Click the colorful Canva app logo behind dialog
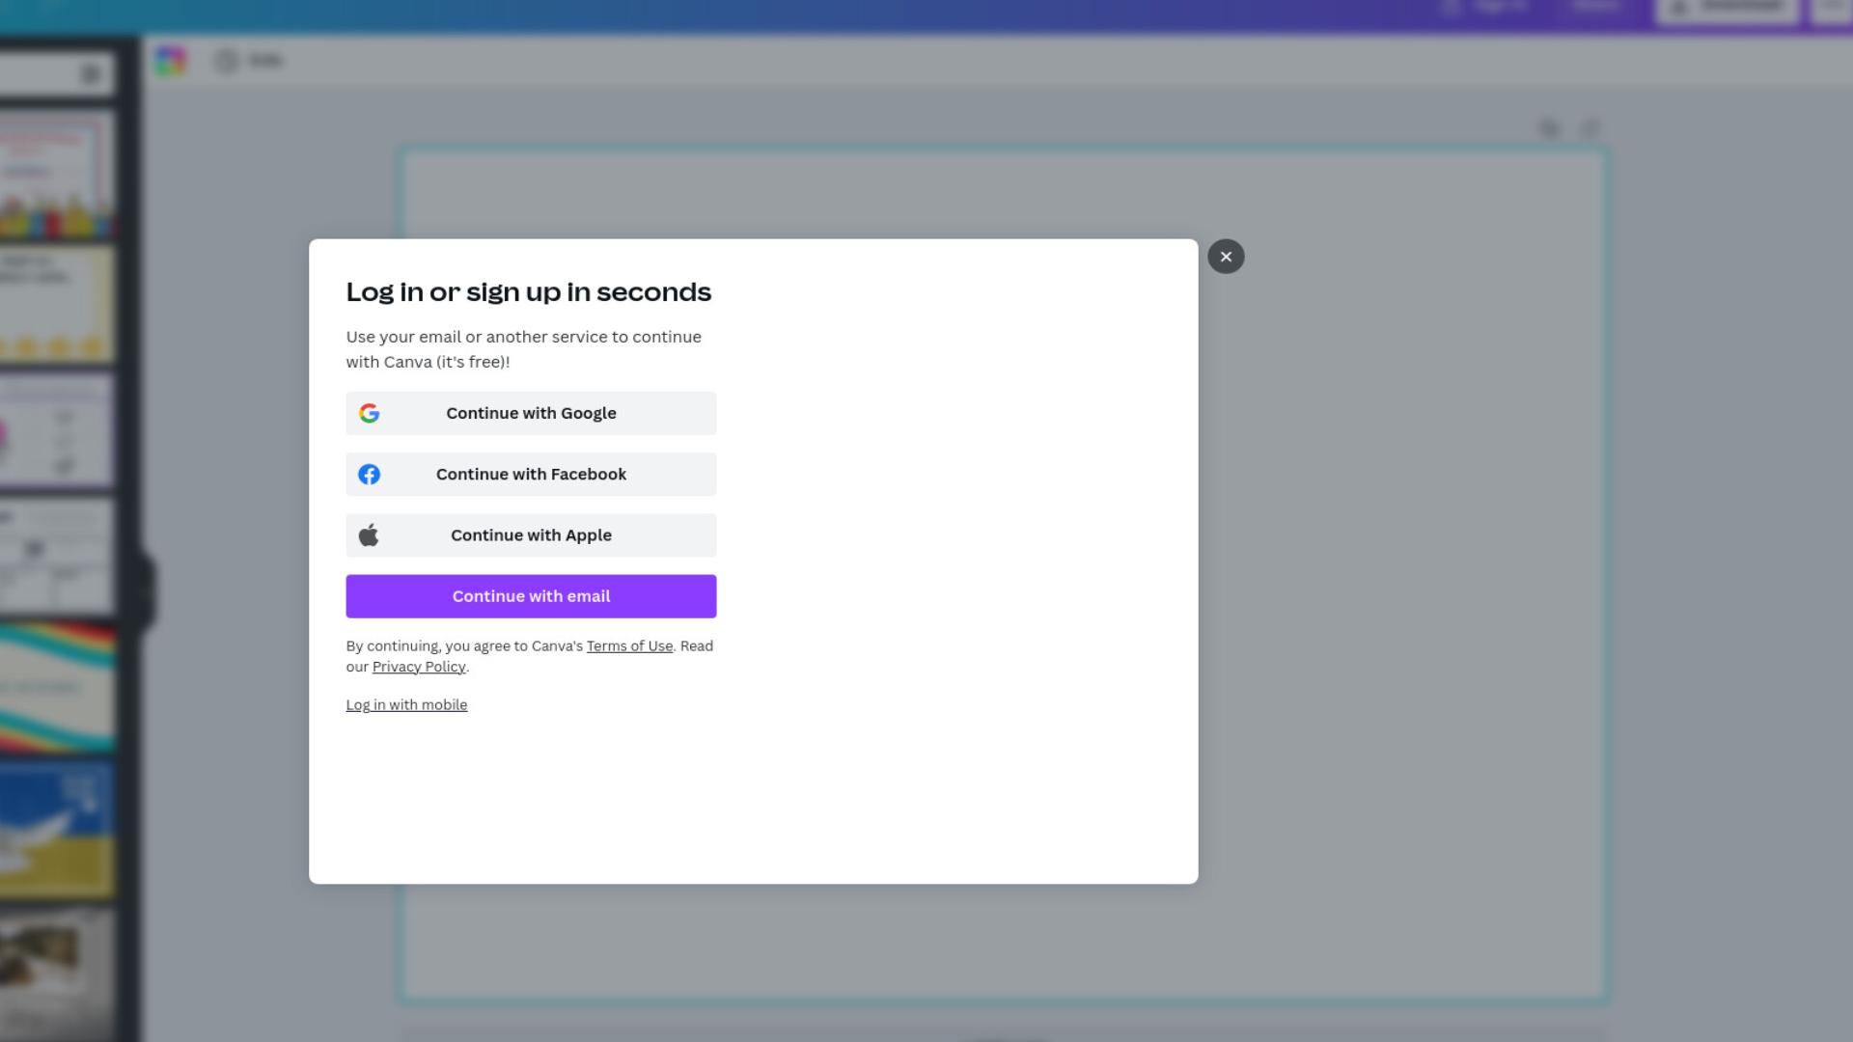The height and width of the screenshot is (1042, 1853). click(170, 61)
